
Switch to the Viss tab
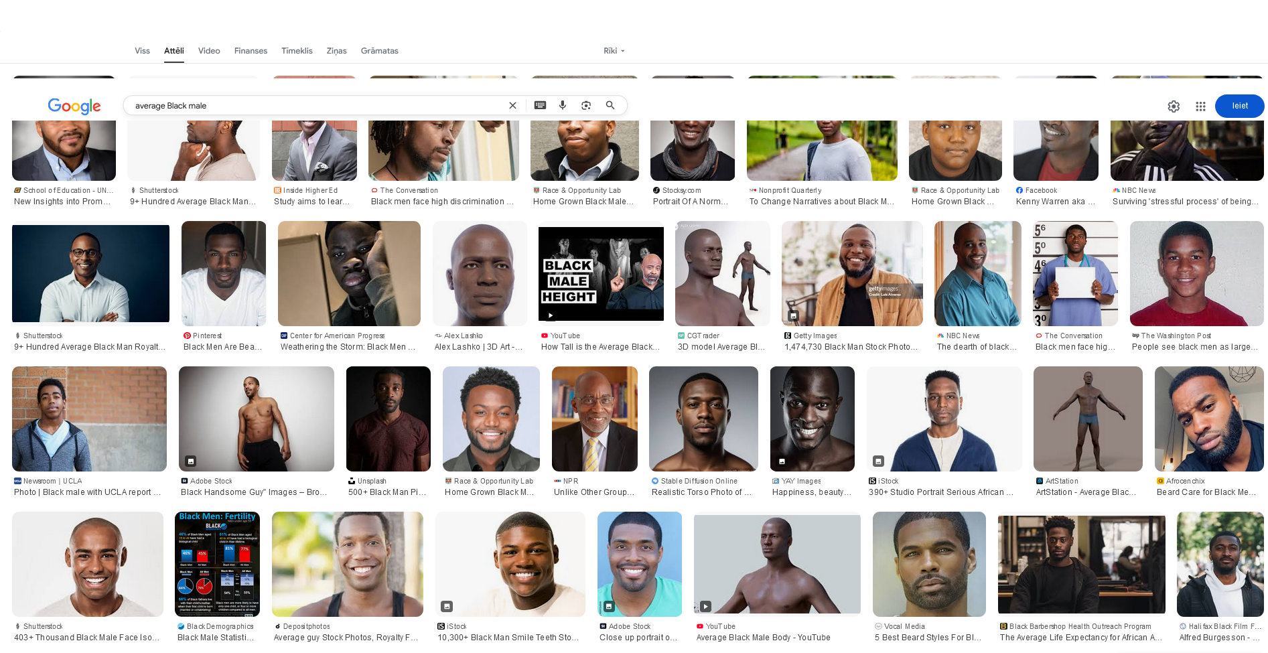[x=142, y=51]
